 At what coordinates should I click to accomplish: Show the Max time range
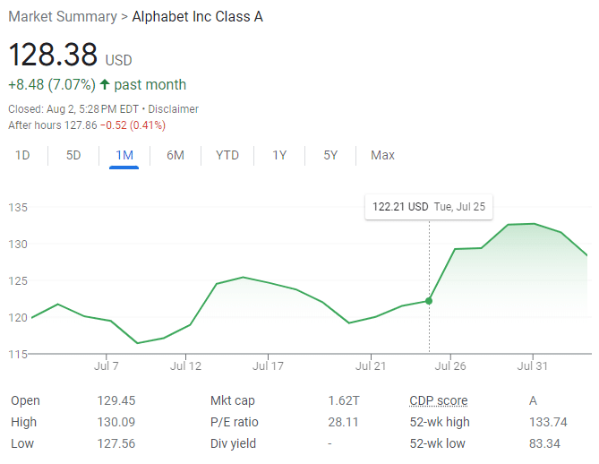[382, 155]
